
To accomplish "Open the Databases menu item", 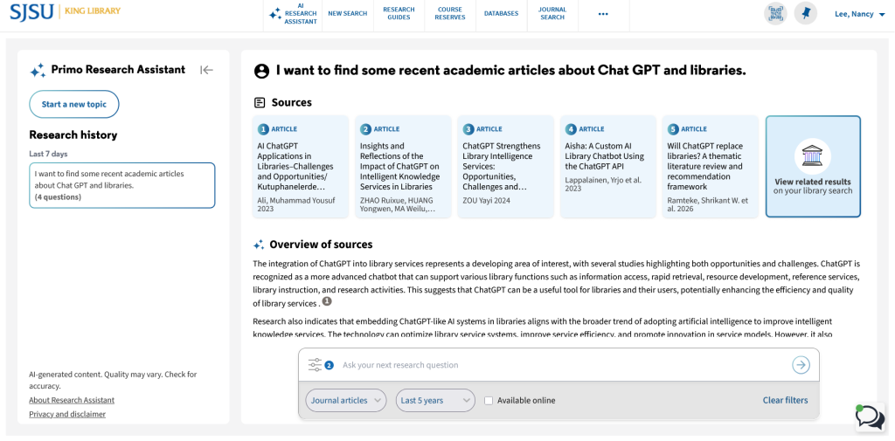I will (x=501, y=14).
